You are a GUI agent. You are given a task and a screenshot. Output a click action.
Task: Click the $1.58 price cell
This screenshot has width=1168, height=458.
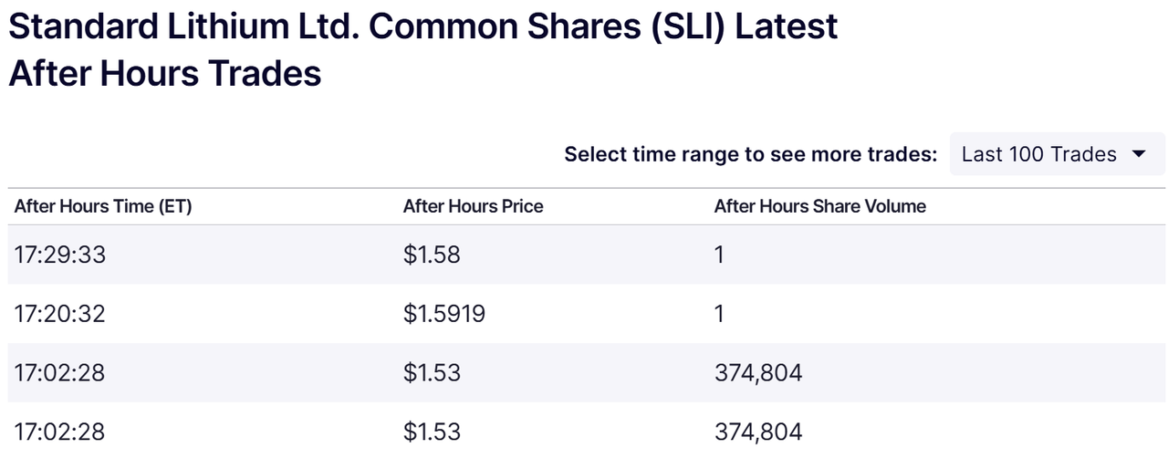(432, 255)
